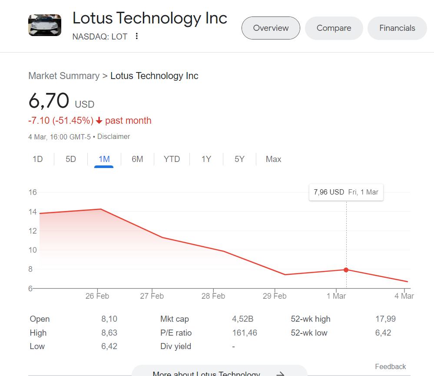Open the Overview tab
The image size is (434, 376).
pos(271,28)
